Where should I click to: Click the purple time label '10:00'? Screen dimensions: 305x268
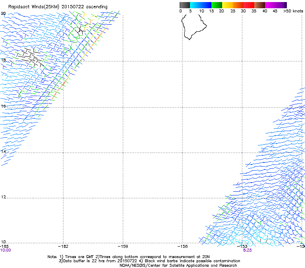pos(6,250)
